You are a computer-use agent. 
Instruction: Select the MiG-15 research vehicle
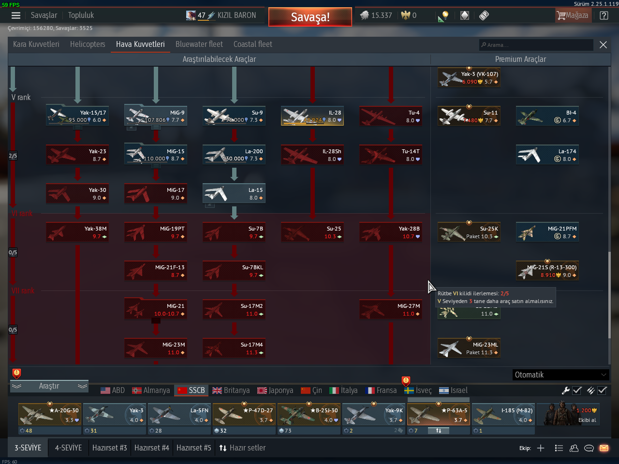156,155
